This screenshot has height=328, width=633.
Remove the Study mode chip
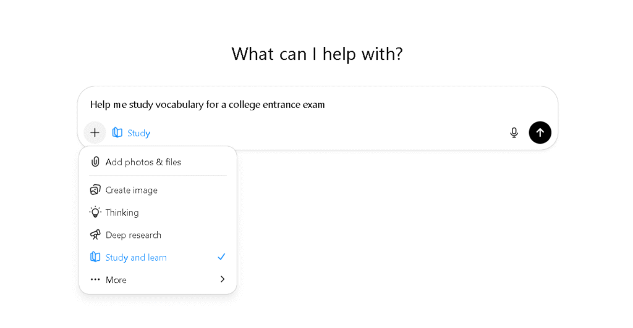coord(117,133)
